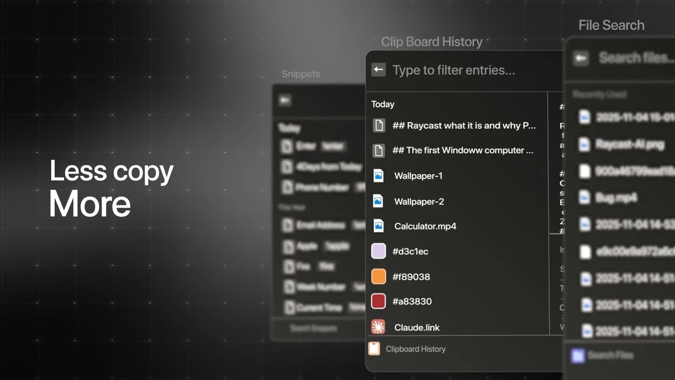Click the Search Files footer icon
The height and width of the screenshot is (380, 675).
[x=578, y=356]
